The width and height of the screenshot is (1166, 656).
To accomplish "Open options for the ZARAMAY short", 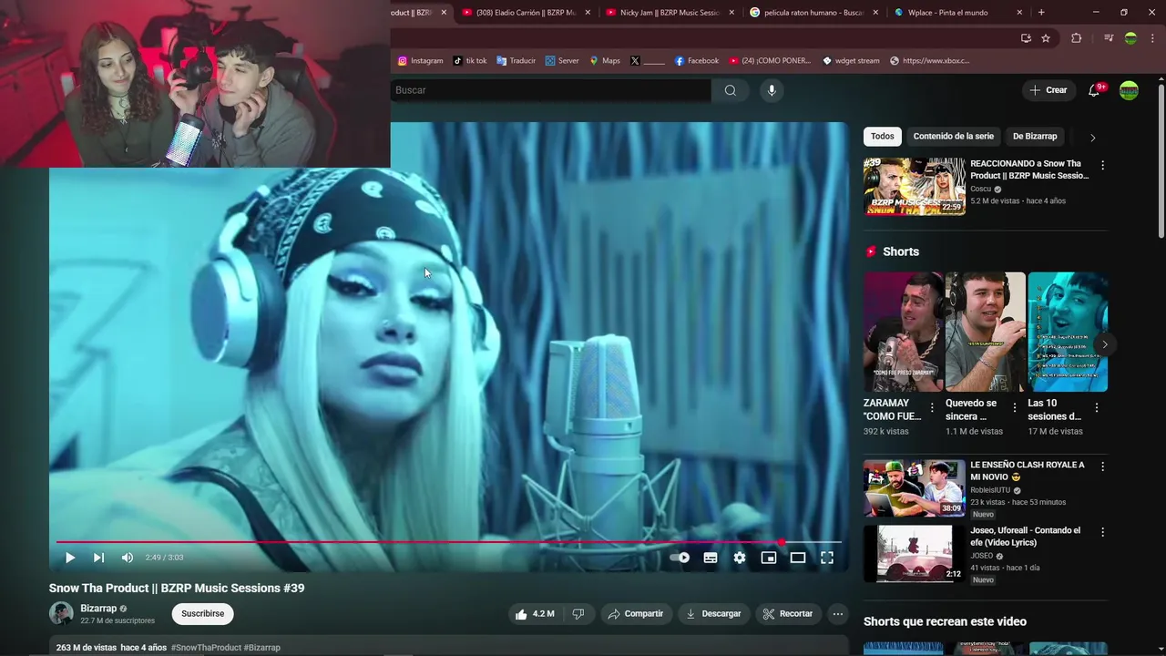I will click(x=931, y=408).
